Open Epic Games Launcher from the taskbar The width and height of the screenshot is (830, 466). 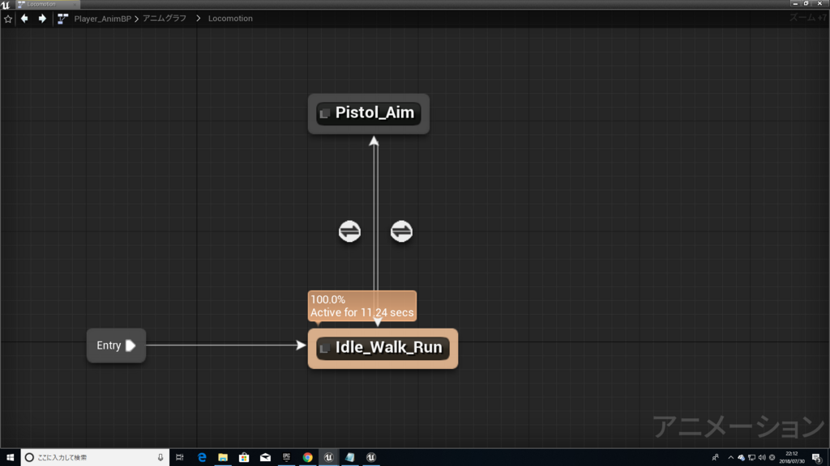pos(286,458)
